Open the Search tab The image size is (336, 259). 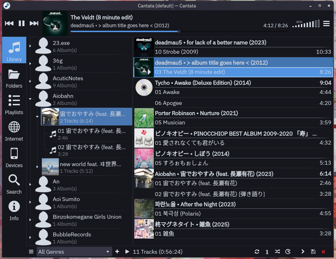point(14,184)
